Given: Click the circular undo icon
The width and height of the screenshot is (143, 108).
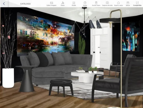Looking at the screenshot, I should [128, 12].
